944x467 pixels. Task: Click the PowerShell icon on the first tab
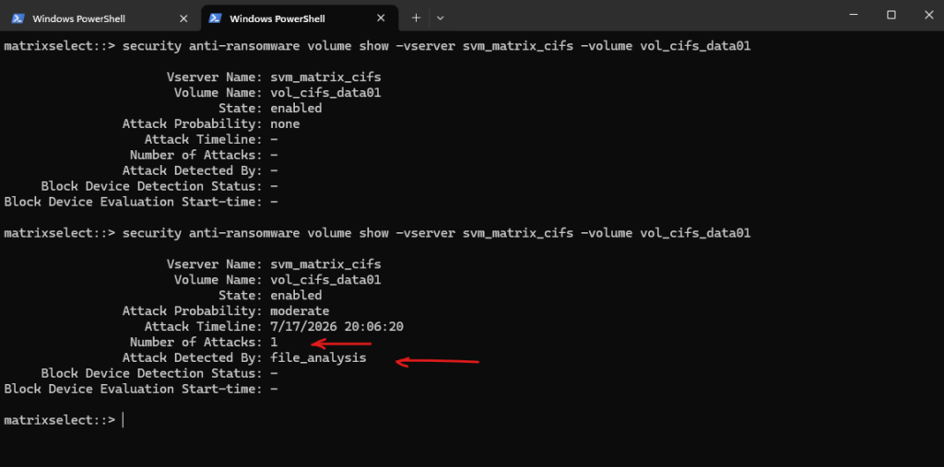pyautogui.click(x=18, y=18)
